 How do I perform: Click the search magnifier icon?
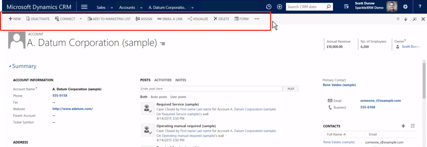(x=328, y=7)
